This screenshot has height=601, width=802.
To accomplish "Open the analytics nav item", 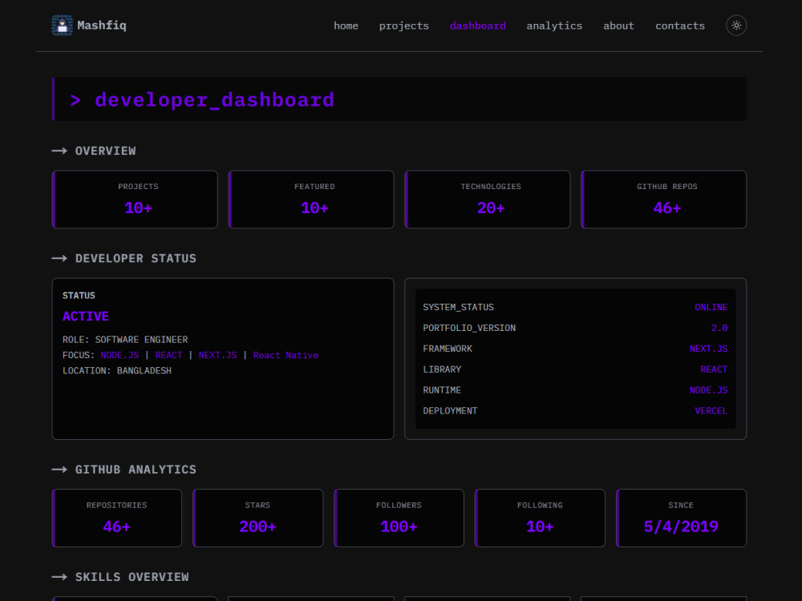I will tap(554, 26).
